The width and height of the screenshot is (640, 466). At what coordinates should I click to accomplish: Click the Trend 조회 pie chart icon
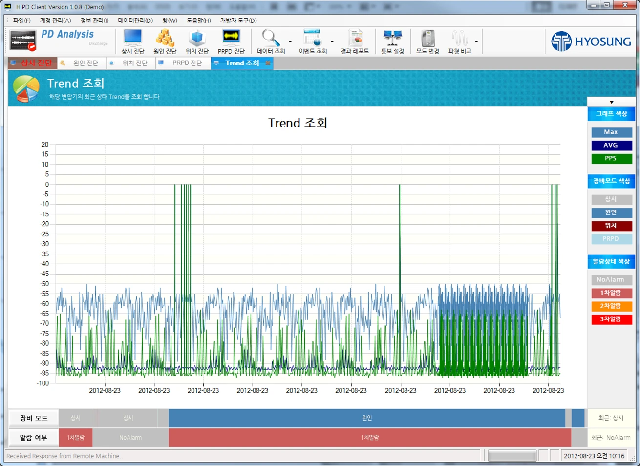pyautogui.click(x=26, y=88)
